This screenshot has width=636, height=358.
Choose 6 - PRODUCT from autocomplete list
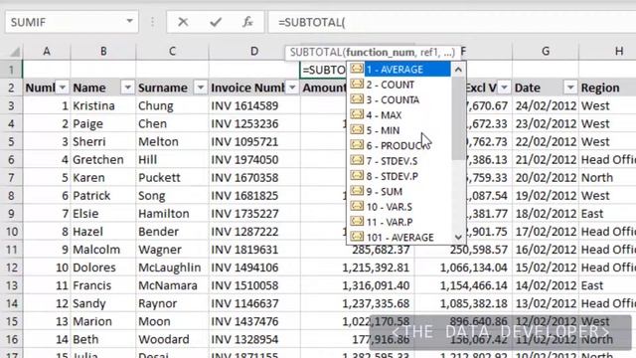tap(399, 146)
